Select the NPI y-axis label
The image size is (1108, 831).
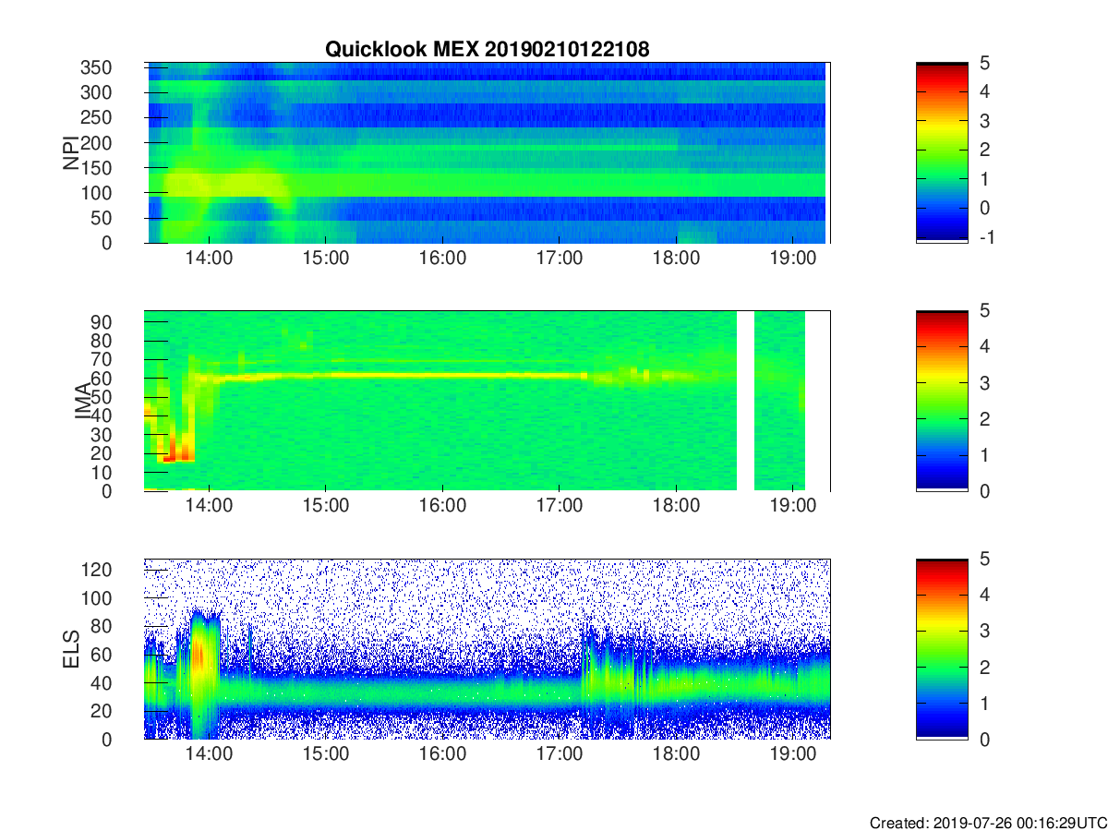[x=71, y=153]
